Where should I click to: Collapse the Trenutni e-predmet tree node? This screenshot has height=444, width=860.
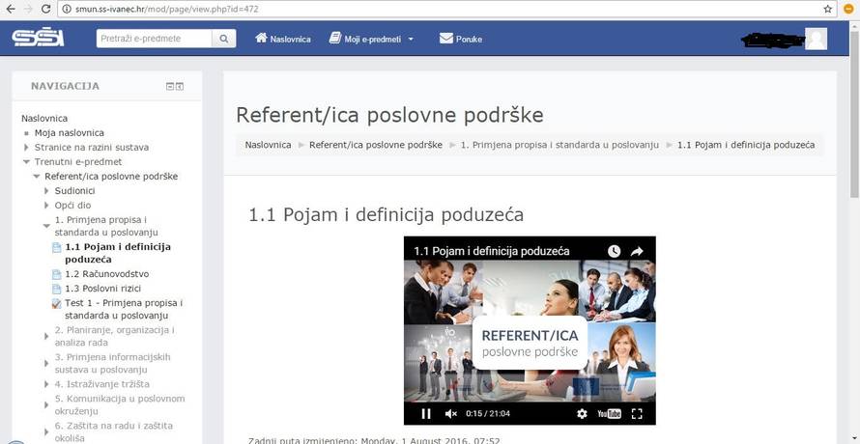(26, 162)
